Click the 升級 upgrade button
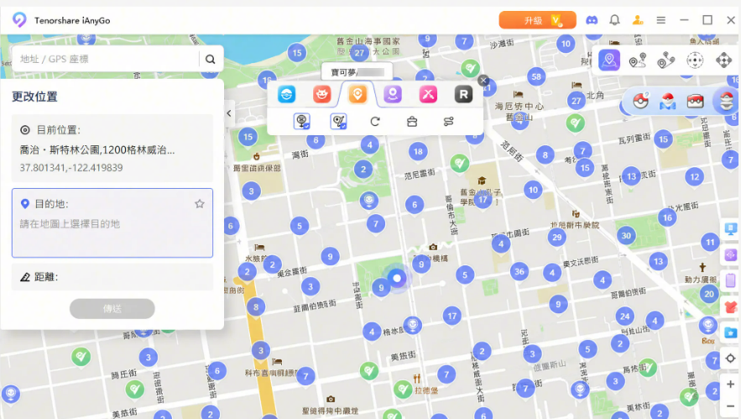 (x=537, y=20)
